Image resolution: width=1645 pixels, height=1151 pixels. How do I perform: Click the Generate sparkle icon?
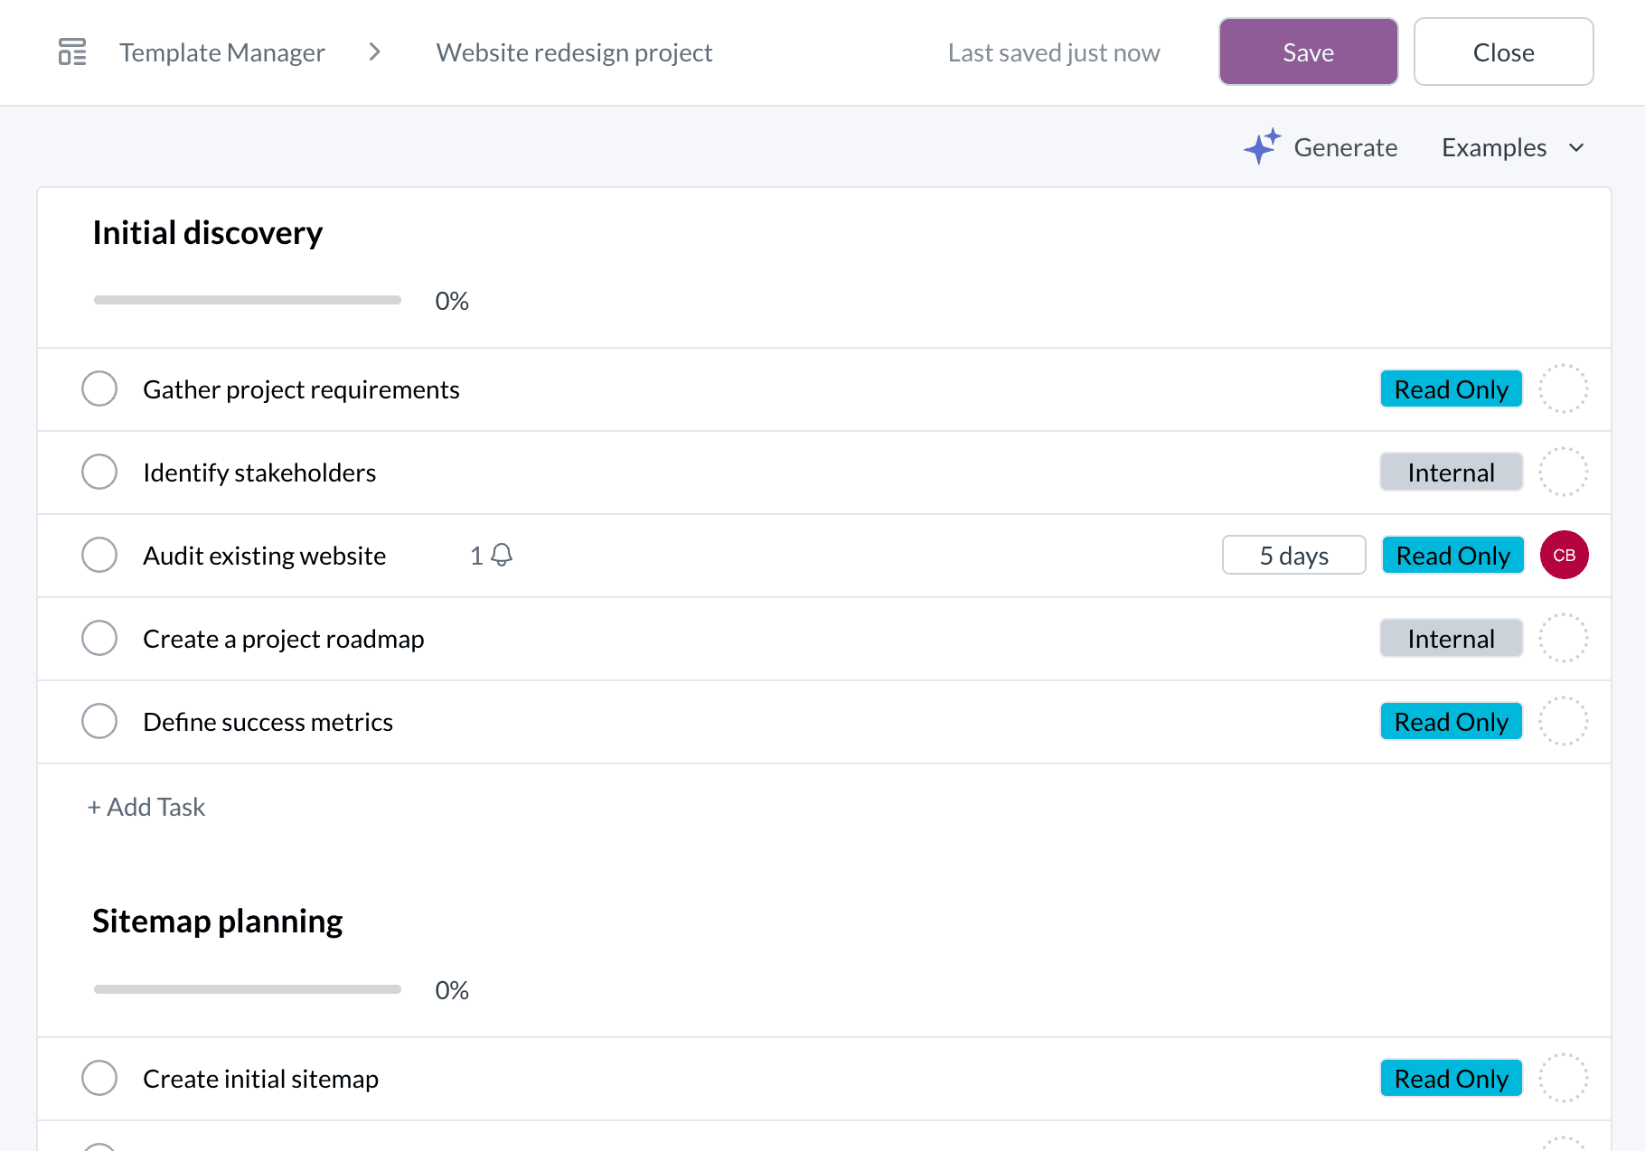1263,146
